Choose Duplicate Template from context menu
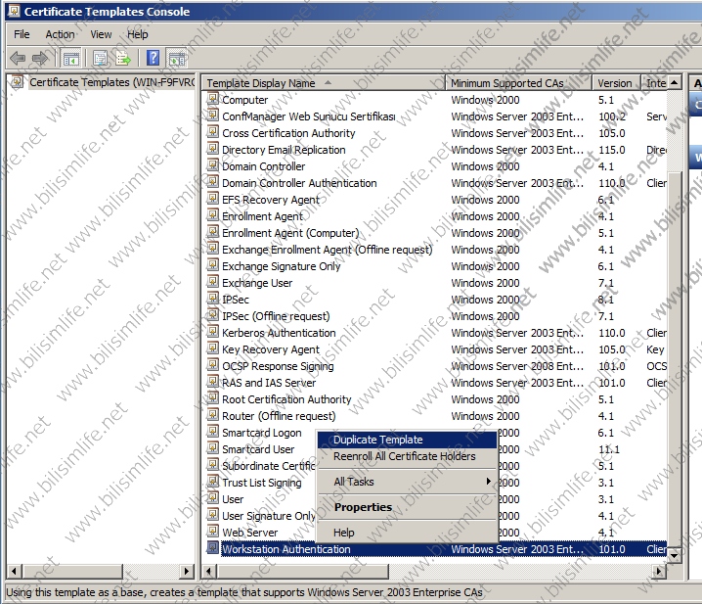Image resolution: width=702 pixels, height=604 pixels. (x=407, y=440)
